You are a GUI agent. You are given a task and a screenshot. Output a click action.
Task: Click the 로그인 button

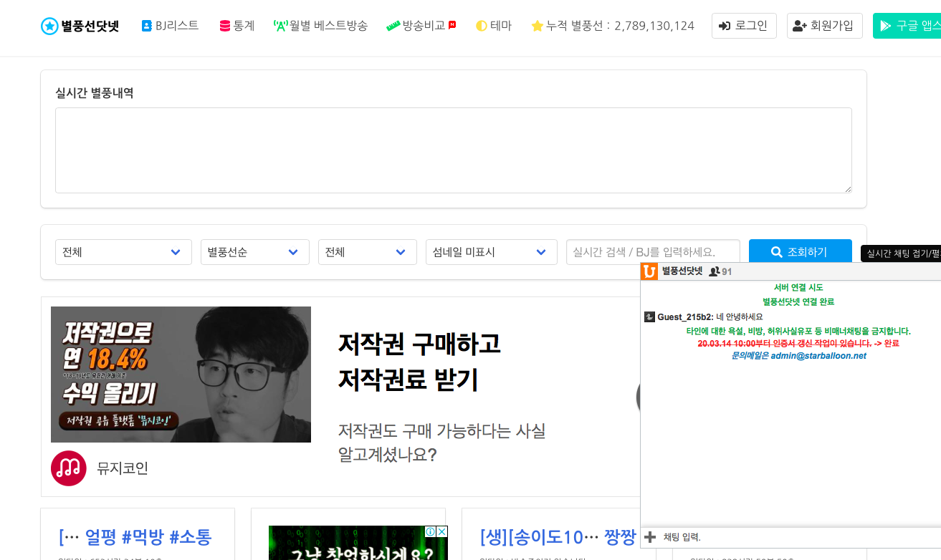pyautogui.click(x=744, y=26)
